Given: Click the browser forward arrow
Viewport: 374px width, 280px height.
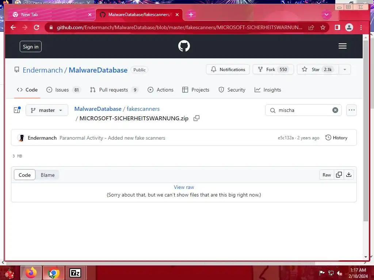Looking at the screenshot, I should pos(25,27).
